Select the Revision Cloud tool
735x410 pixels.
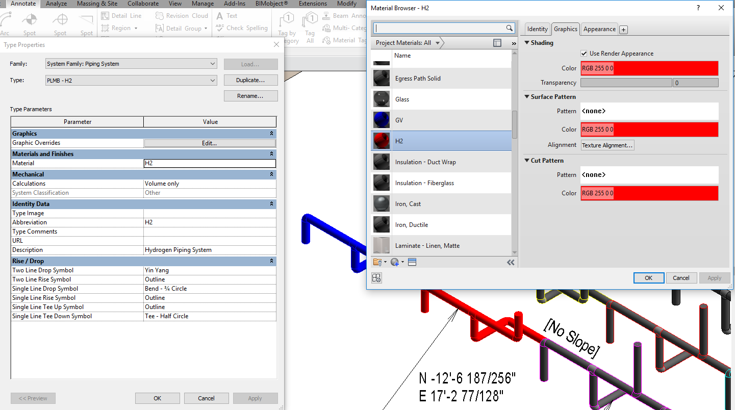[181, 15]
